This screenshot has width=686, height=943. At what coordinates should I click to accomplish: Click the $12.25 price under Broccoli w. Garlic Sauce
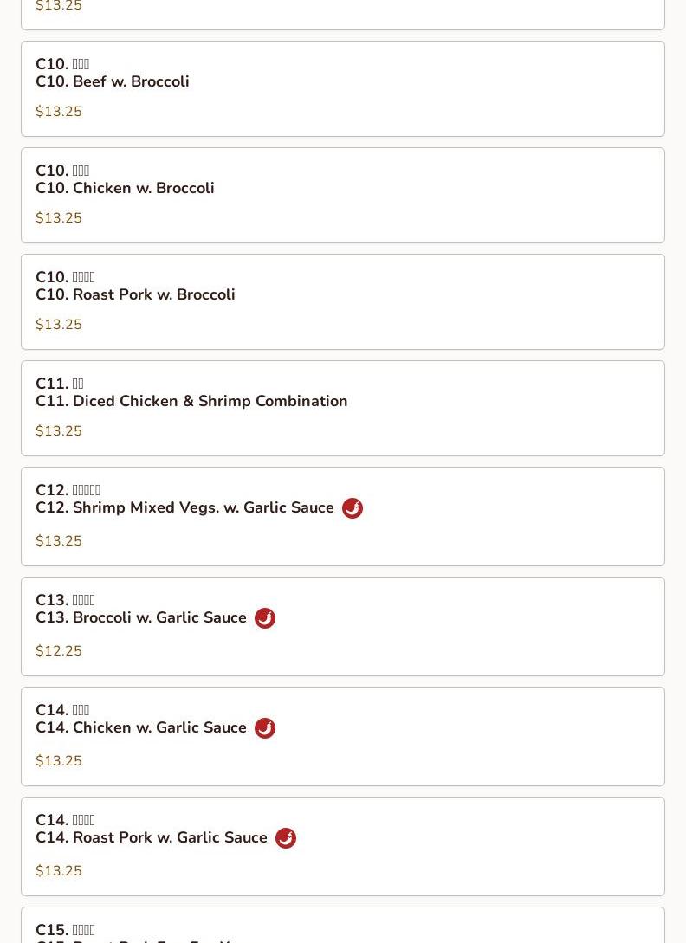(59, 650)
